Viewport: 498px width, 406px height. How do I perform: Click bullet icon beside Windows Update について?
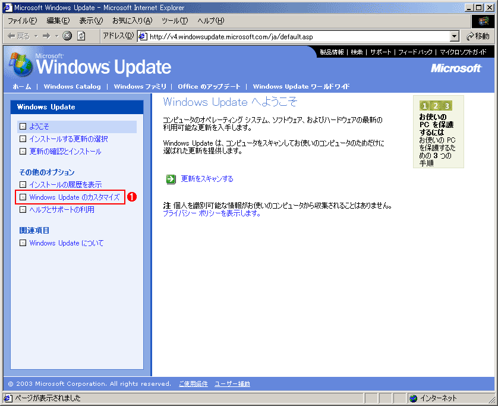tap(23, 243)
